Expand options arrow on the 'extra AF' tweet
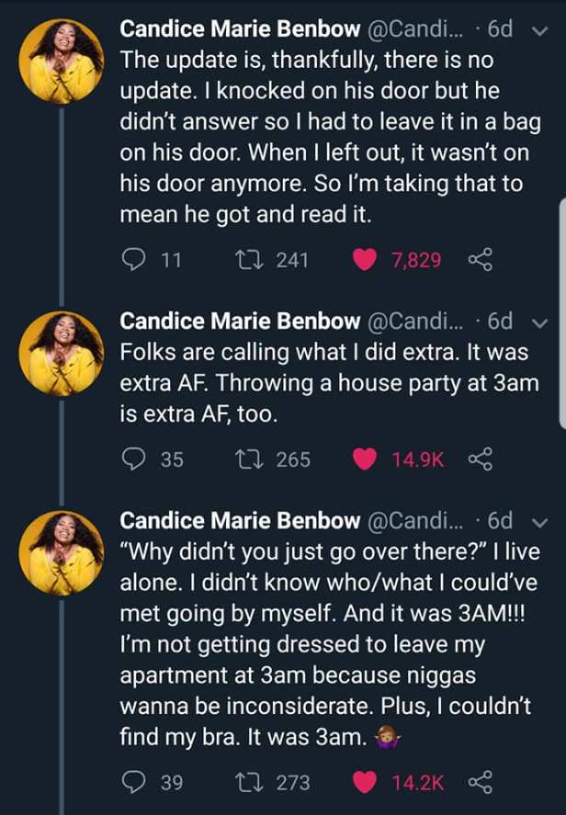566x815 pixels. click(538, 323)
